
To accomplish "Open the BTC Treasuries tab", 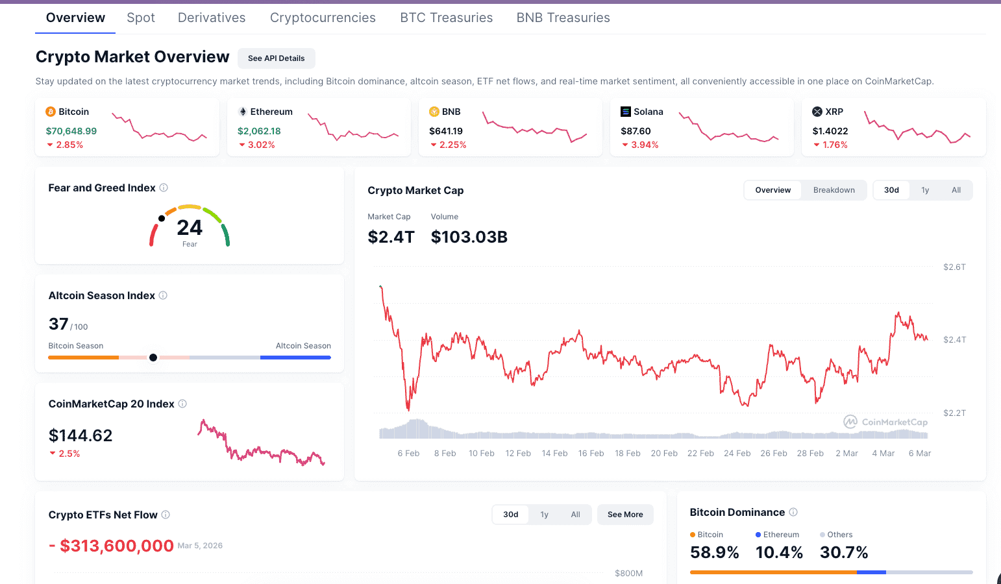I will tap(446, 18).
